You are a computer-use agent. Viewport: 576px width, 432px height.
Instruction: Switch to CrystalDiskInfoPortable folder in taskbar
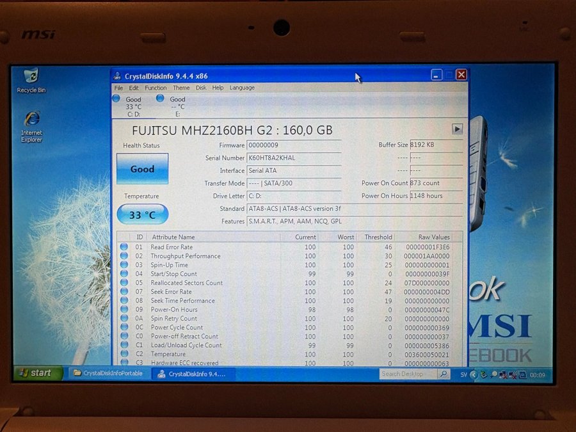107,374
